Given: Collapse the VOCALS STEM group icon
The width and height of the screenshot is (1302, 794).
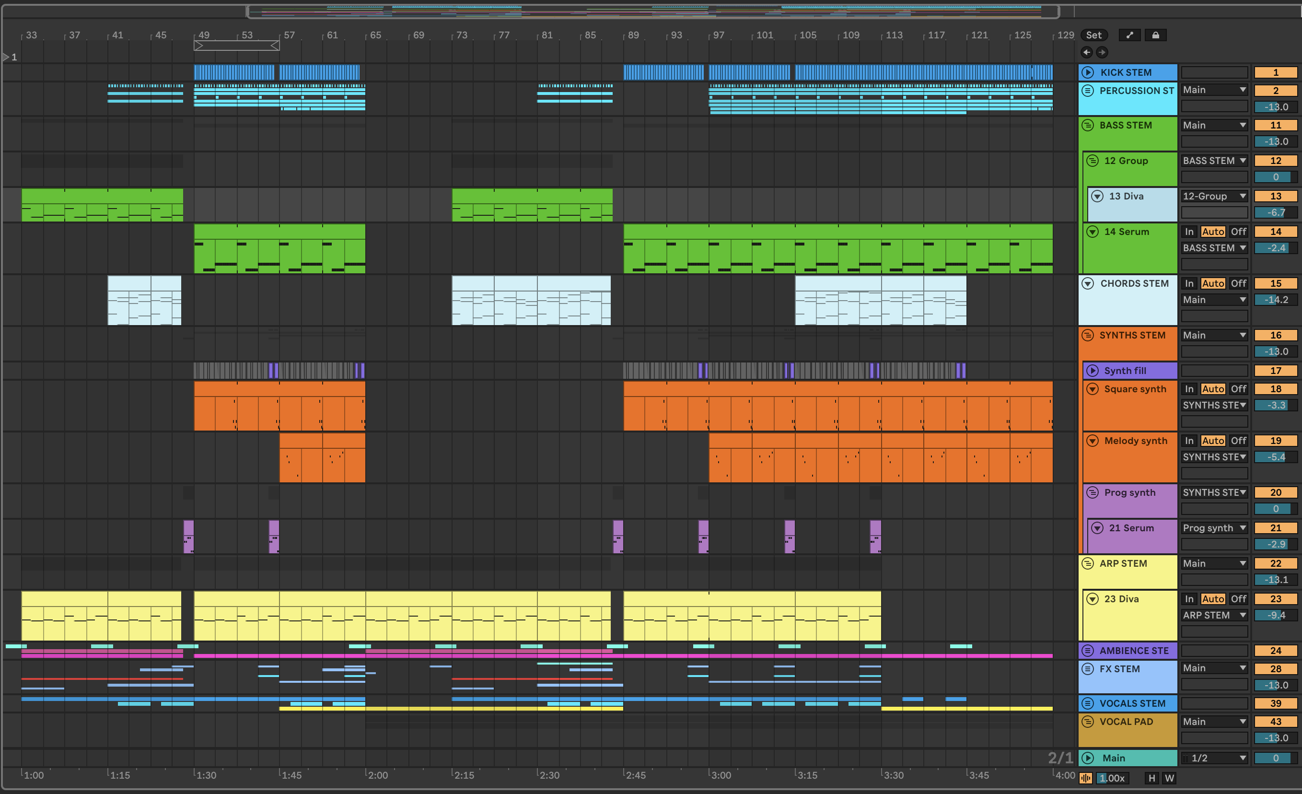Looking at the screenshot, I should (x=1087, y=703).
